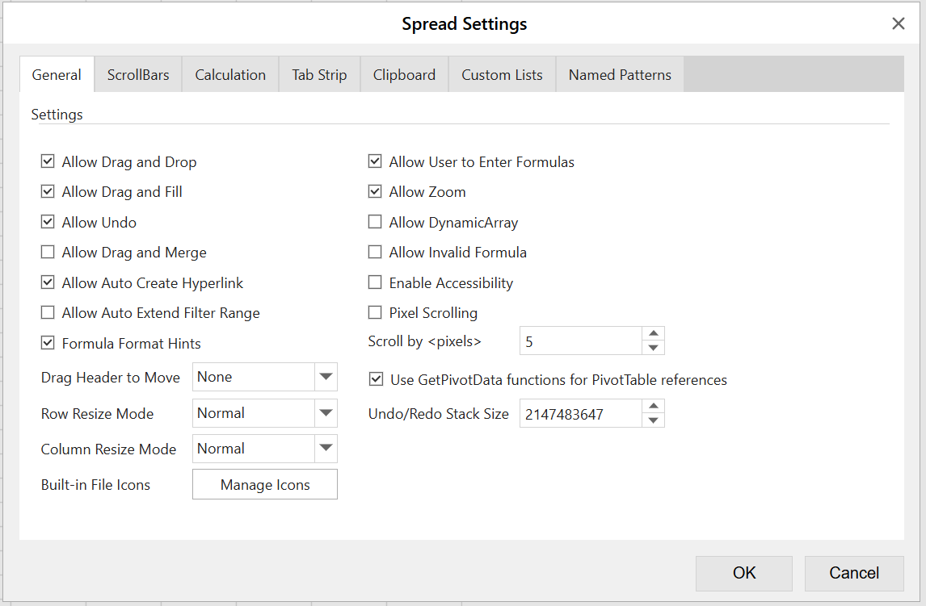Open the Calculation tab
926x606 pixels.
[x=230, y=75]
